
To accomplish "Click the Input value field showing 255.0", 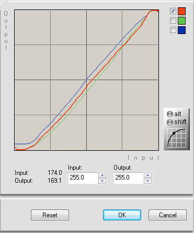I will tap(83, 178).
